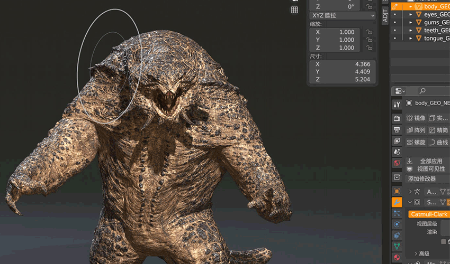Click the mode dot next to eyes_GEO
The width and height of the screenshot is (450, 264).
click(395, 14)
